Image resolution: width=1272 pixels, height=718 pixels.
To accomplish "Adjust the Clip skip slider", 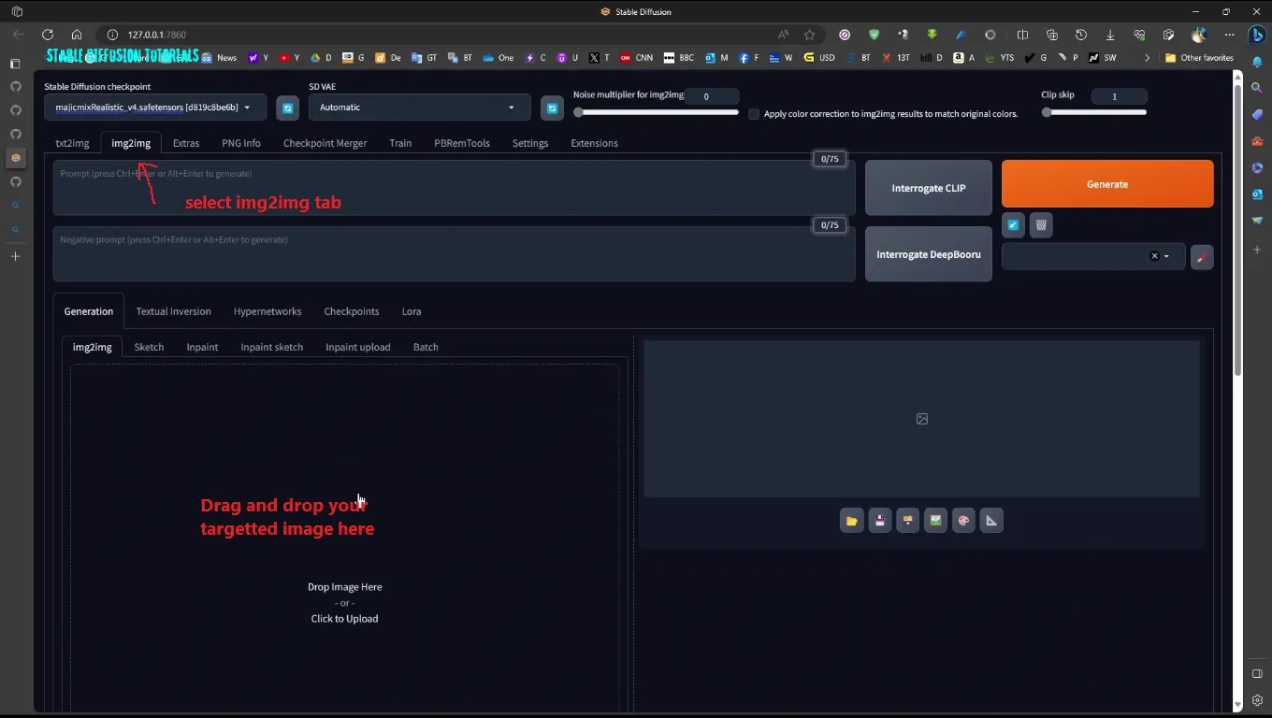I will [1094, 112].
